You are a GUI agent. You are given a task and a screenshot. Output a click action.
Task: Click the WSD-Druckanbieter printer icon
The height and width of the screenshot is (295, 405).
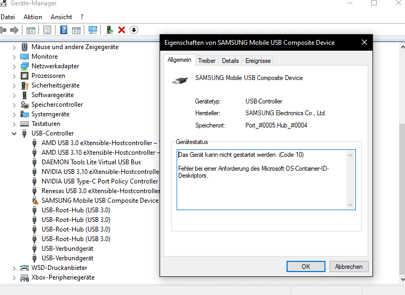pyautogui.click(x=25, y=268)
